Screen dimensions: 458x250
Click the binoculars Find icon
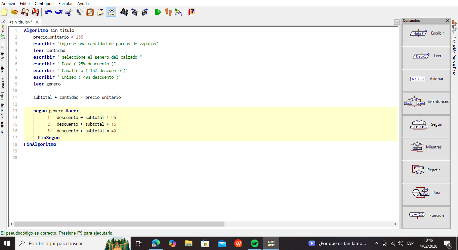(x=124, y=12)
